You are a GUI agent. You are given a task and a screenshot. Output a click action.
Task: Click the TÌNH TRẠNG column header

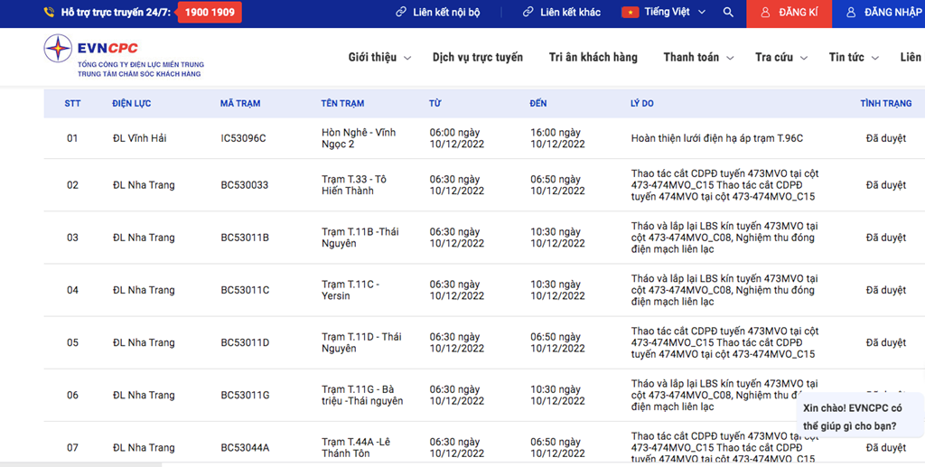(885, 103)
